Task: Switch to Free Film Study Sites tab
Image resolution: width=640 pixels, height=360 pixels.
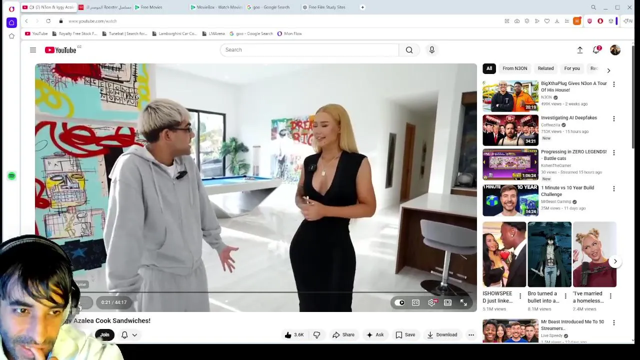Action: [327, 7]
